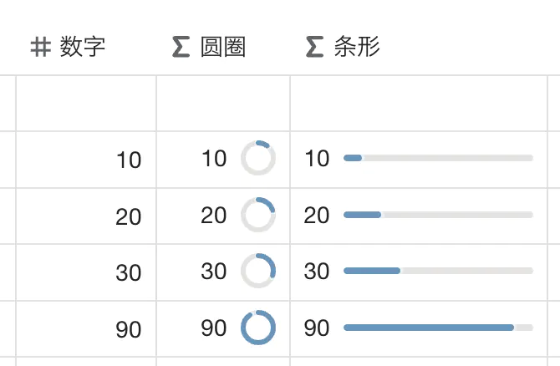
Task: Click the hash icon beside 数字
Action: [40, 48]
